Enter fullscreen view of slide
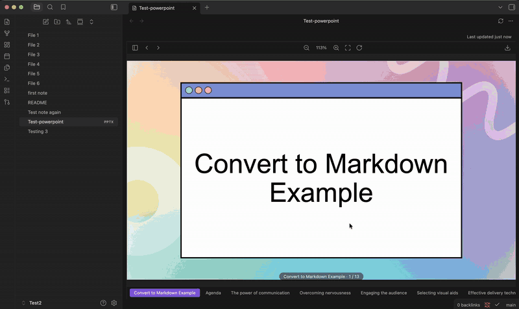 click(x=348, y=47)
